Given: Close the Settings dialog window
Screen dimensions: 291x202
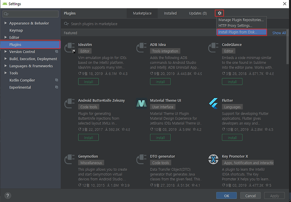Looking at the screenshot, I should [x=285, y=4].
